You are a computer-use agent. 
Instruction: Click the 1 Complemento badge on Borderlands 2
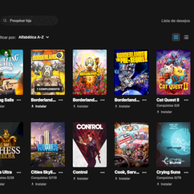click(x=48, y=89)
